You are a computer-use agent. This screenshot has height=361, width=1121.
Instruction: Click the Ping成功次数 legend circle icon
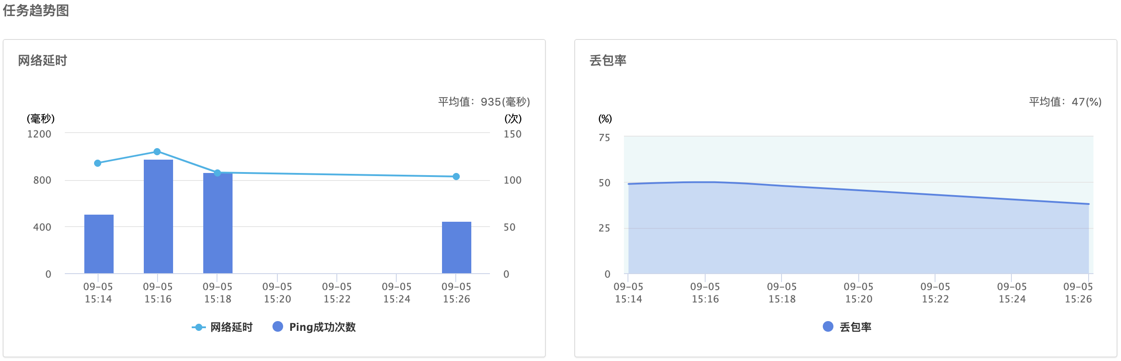278,327
